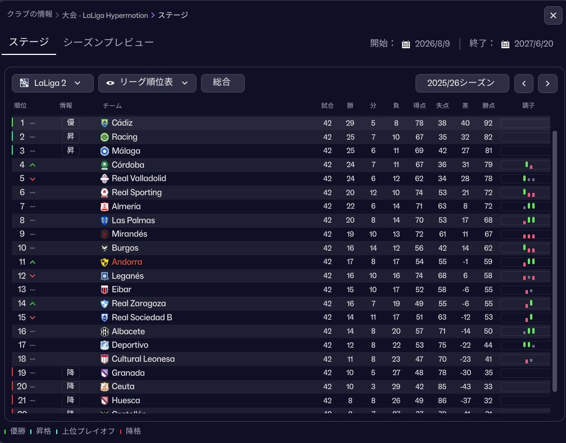Screen dimensions: 566x443
Task: Open the 2025/26シーズン season selector
Action: pos(462,83)
